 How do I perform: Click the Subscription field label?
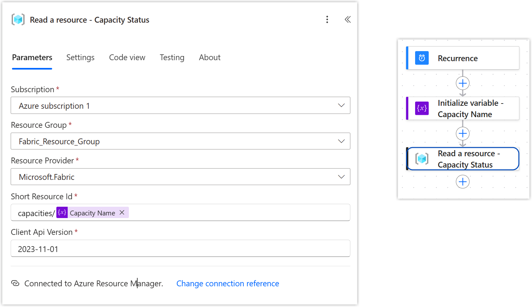(x=33, y=90)
